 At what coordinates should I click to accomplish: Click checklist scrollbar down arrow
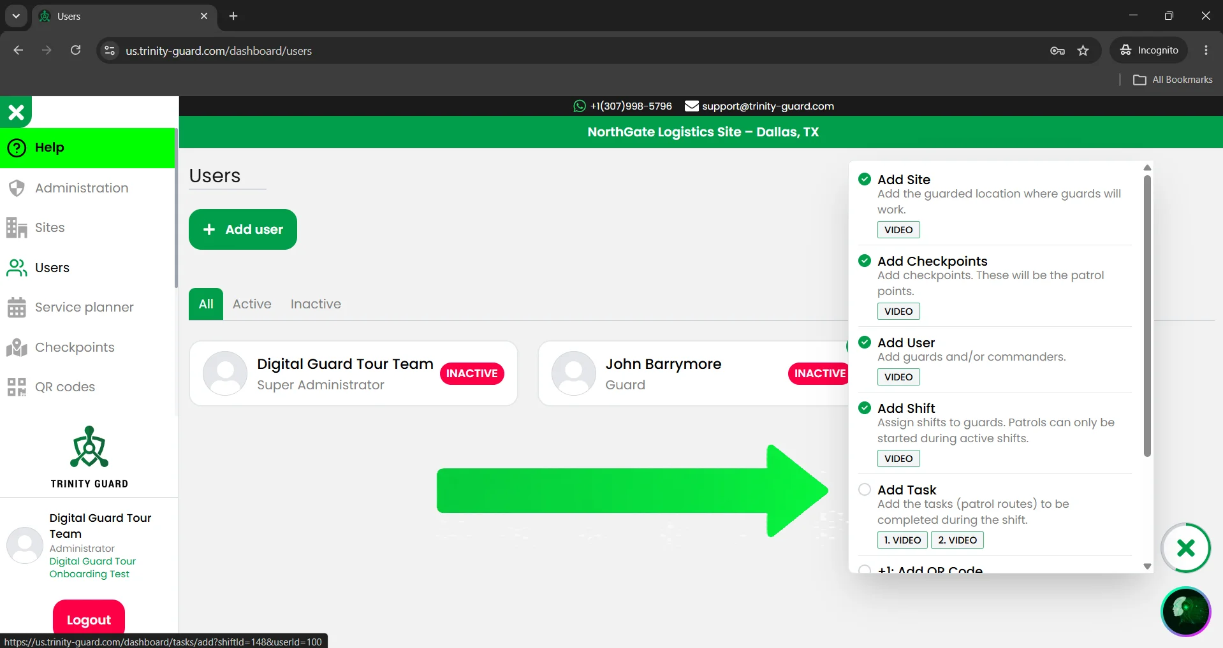tap(1147, 566)
